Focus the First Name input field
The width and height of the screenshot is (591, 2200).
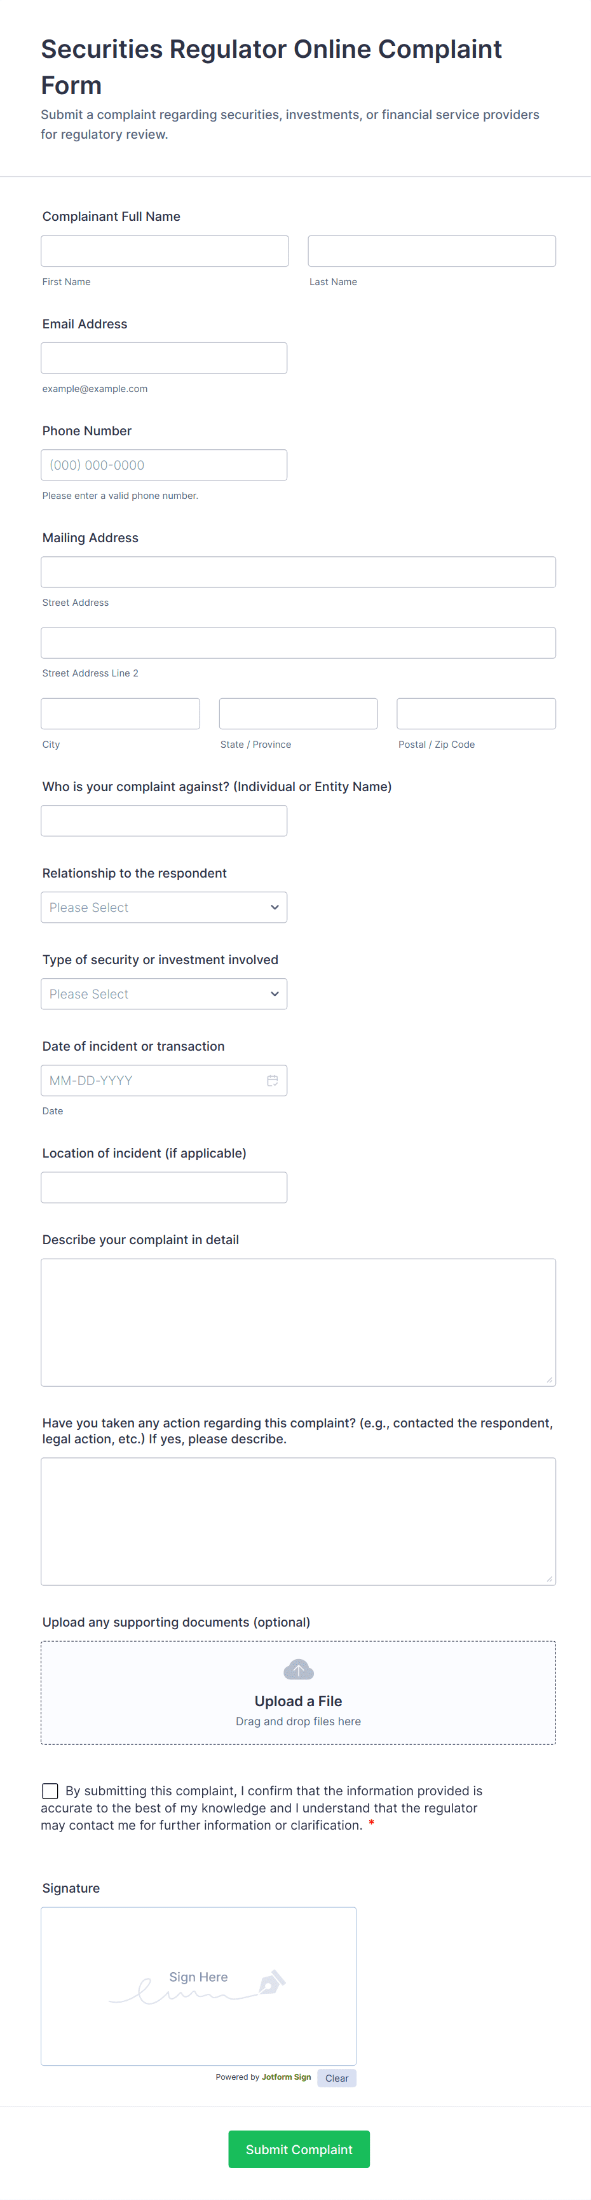coord(165,251)
